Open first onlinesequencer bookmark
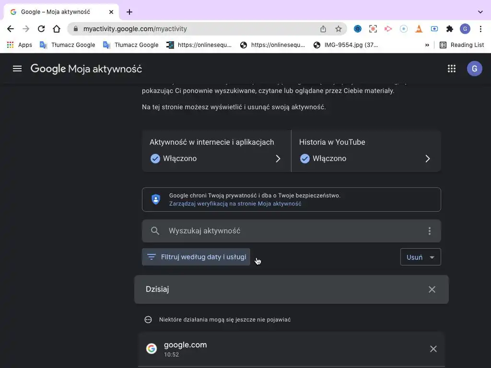This screenshot has height=368, width=491. (x=199, y=45)
